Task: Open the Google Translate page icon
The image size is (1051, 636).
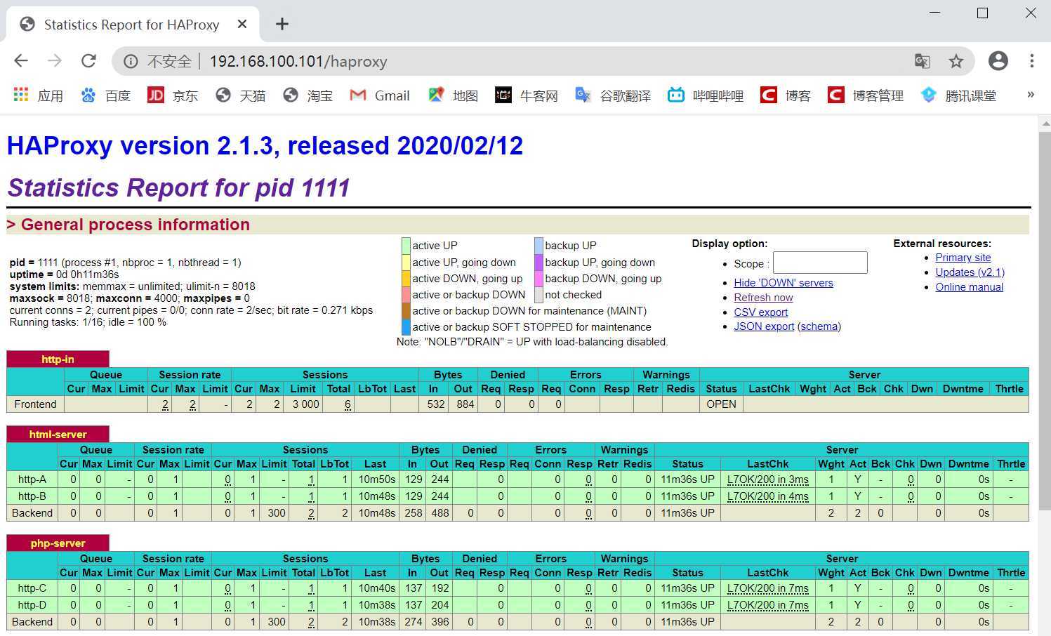Action: [923, 61]
